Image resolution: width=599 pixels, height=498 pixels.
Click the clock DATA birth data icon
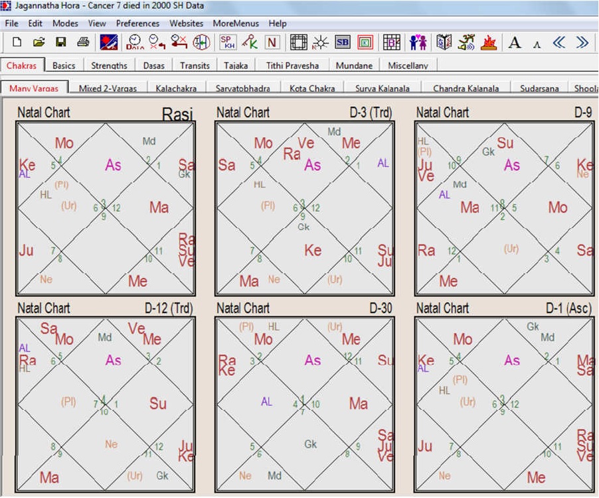tap(135, 42)
